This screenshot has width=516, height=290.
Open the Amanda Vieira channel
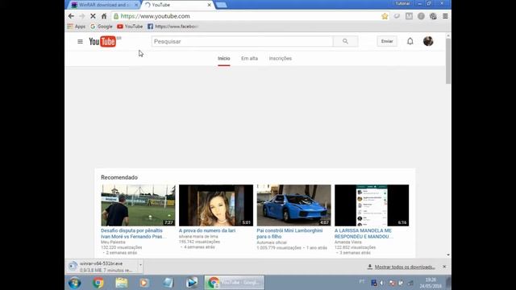[347, 242]
